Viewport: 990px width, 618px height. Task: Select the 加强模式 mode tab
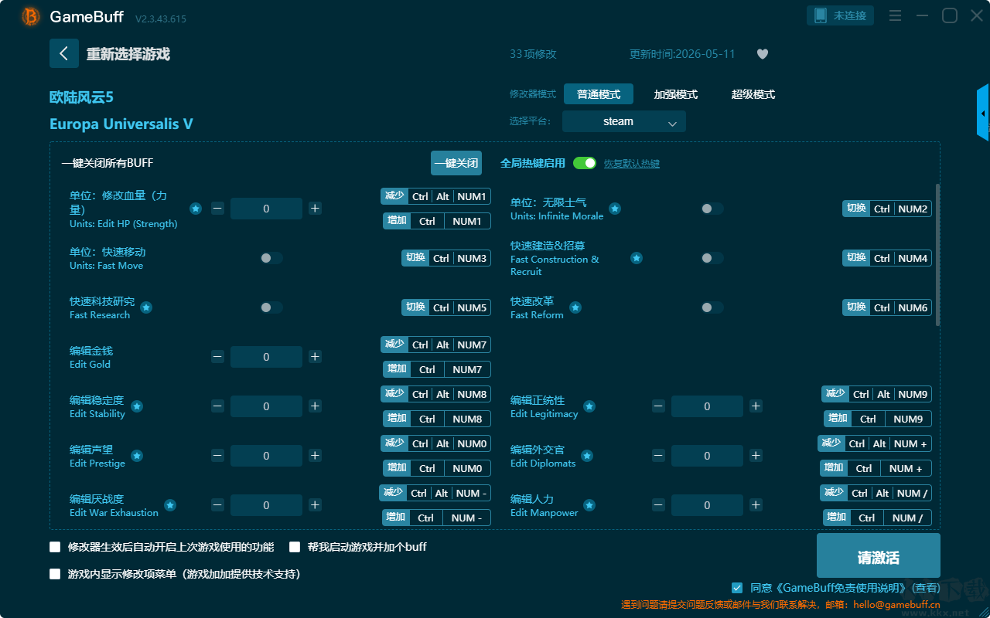point(676,94)
